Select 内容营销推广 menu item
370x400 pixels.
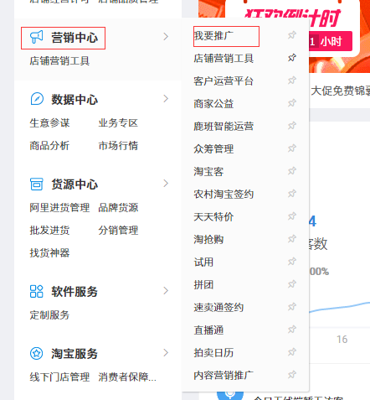pos(224,376)
